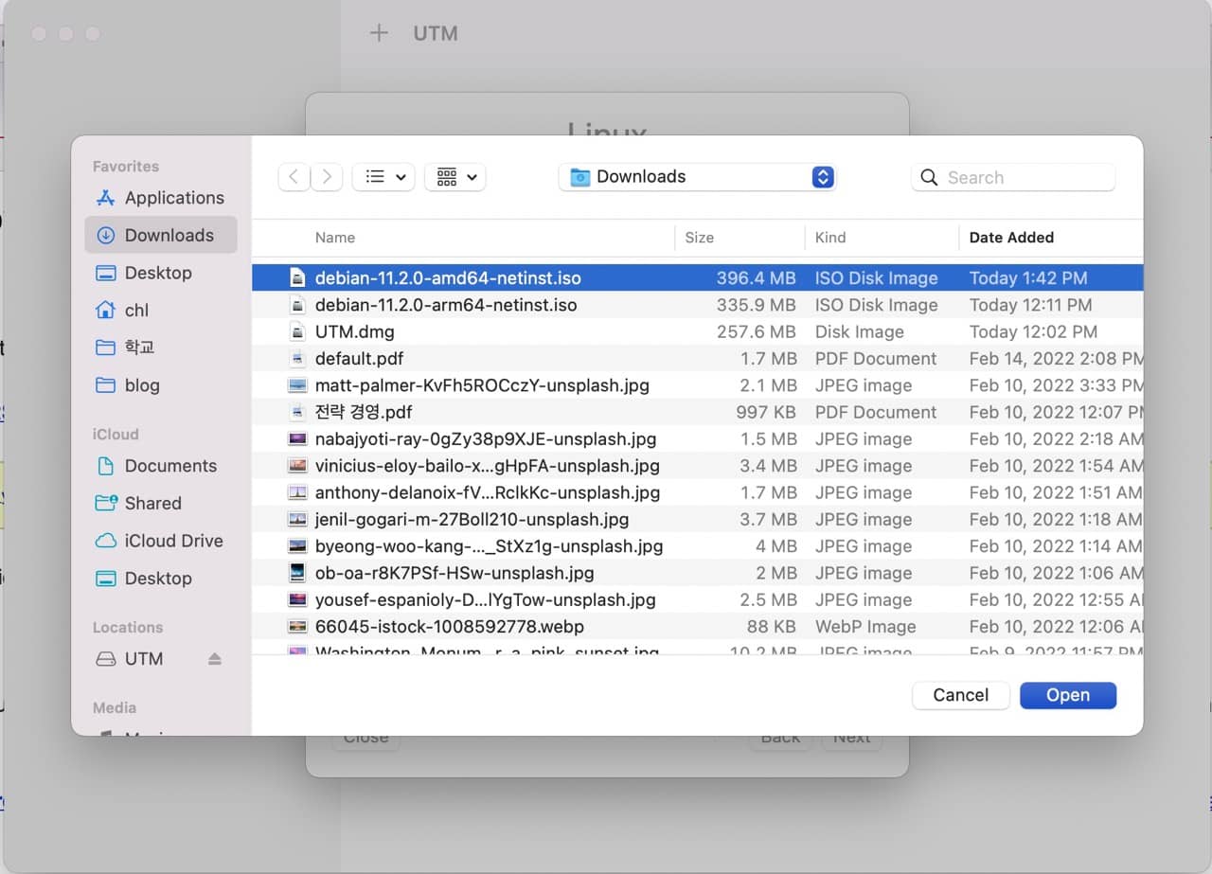This screenshot has width=1212, height=874.
Task: Select the byeong-woo-kang unsplash jpg
Action: pyautogui.click(x=698, y=546)
